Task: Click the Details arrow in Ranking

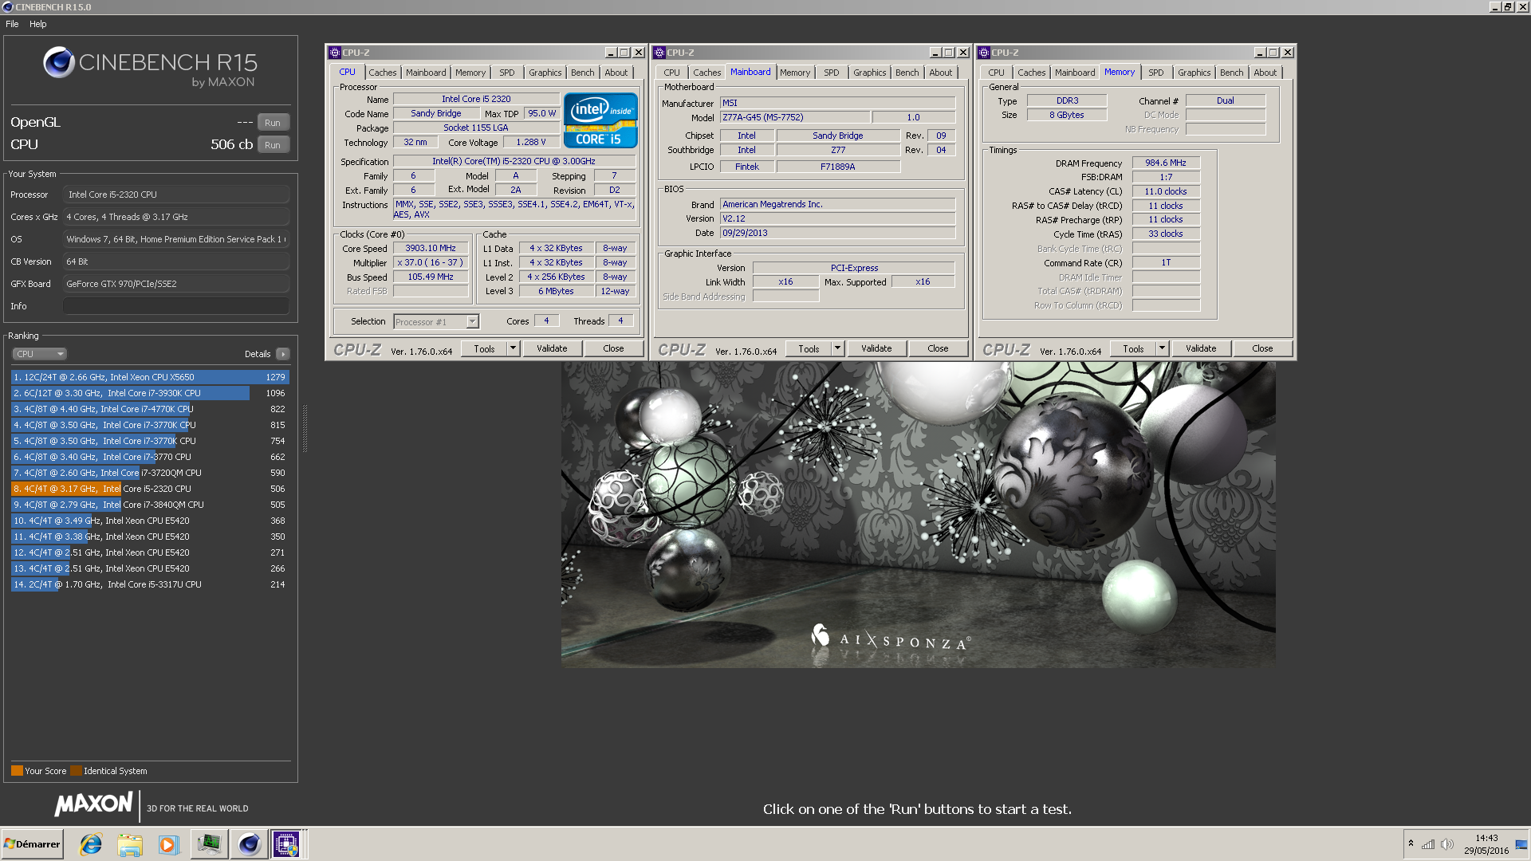Action: click(x=283, y=354)
